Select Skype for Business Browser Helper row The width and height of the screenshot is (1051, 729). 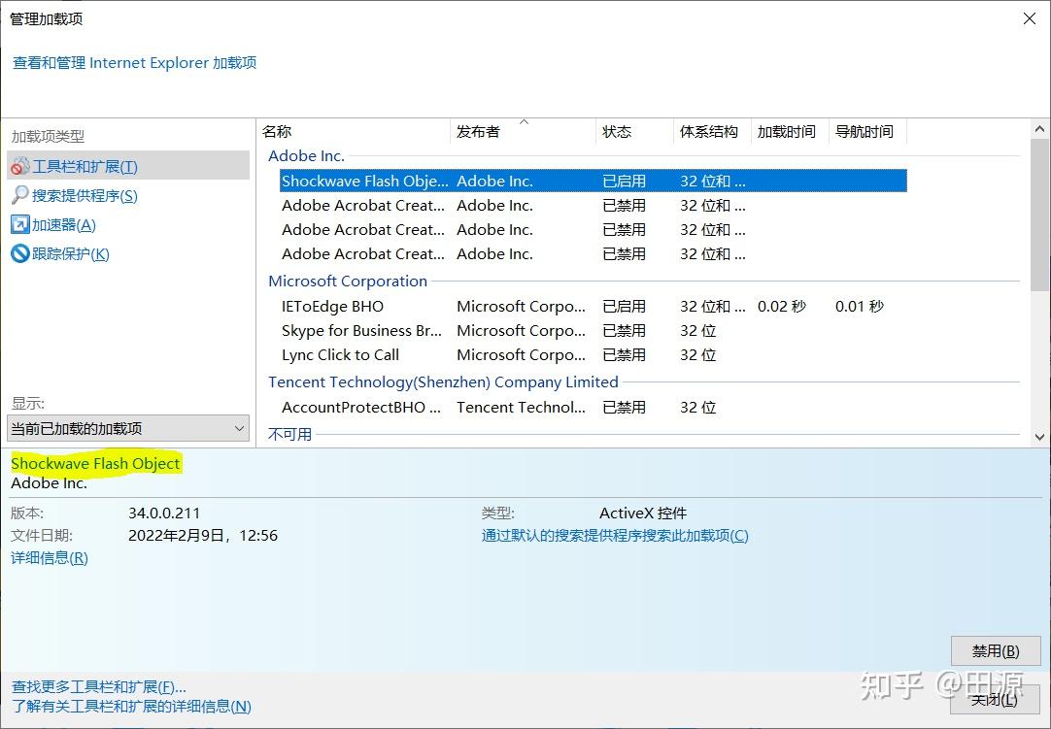pos(593,330)
